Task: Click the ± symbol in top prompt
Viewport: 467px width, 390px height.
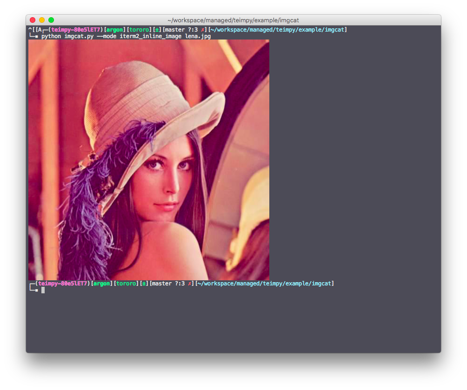Action: pos(157,30)
